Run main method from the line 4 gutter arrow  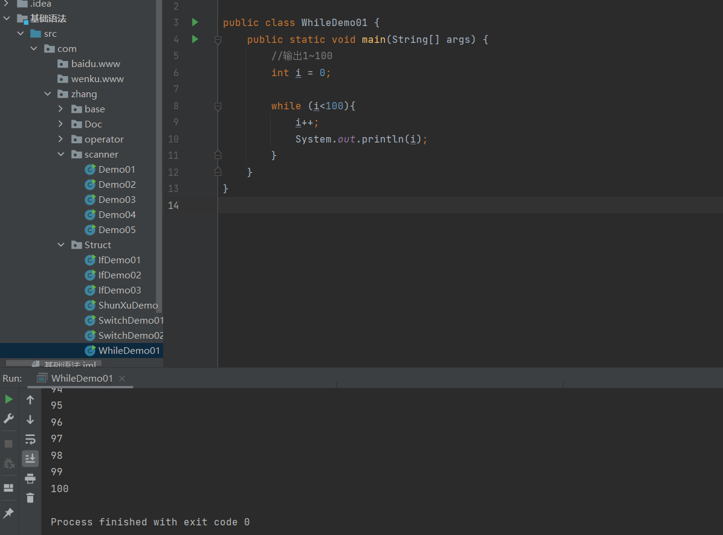pyautogui.click(x=195, y=39)
